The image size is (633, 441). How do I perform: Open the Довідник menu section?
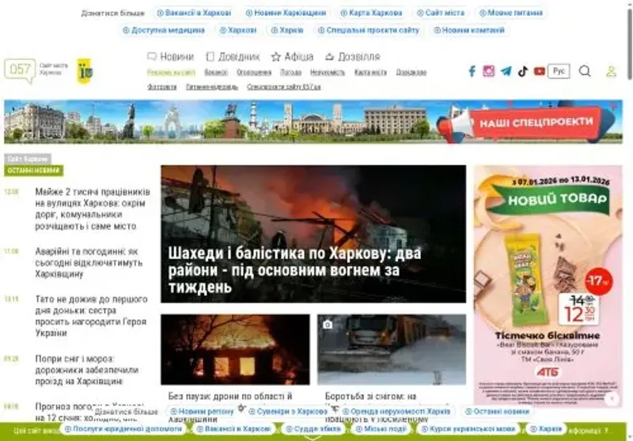point(233,56)
